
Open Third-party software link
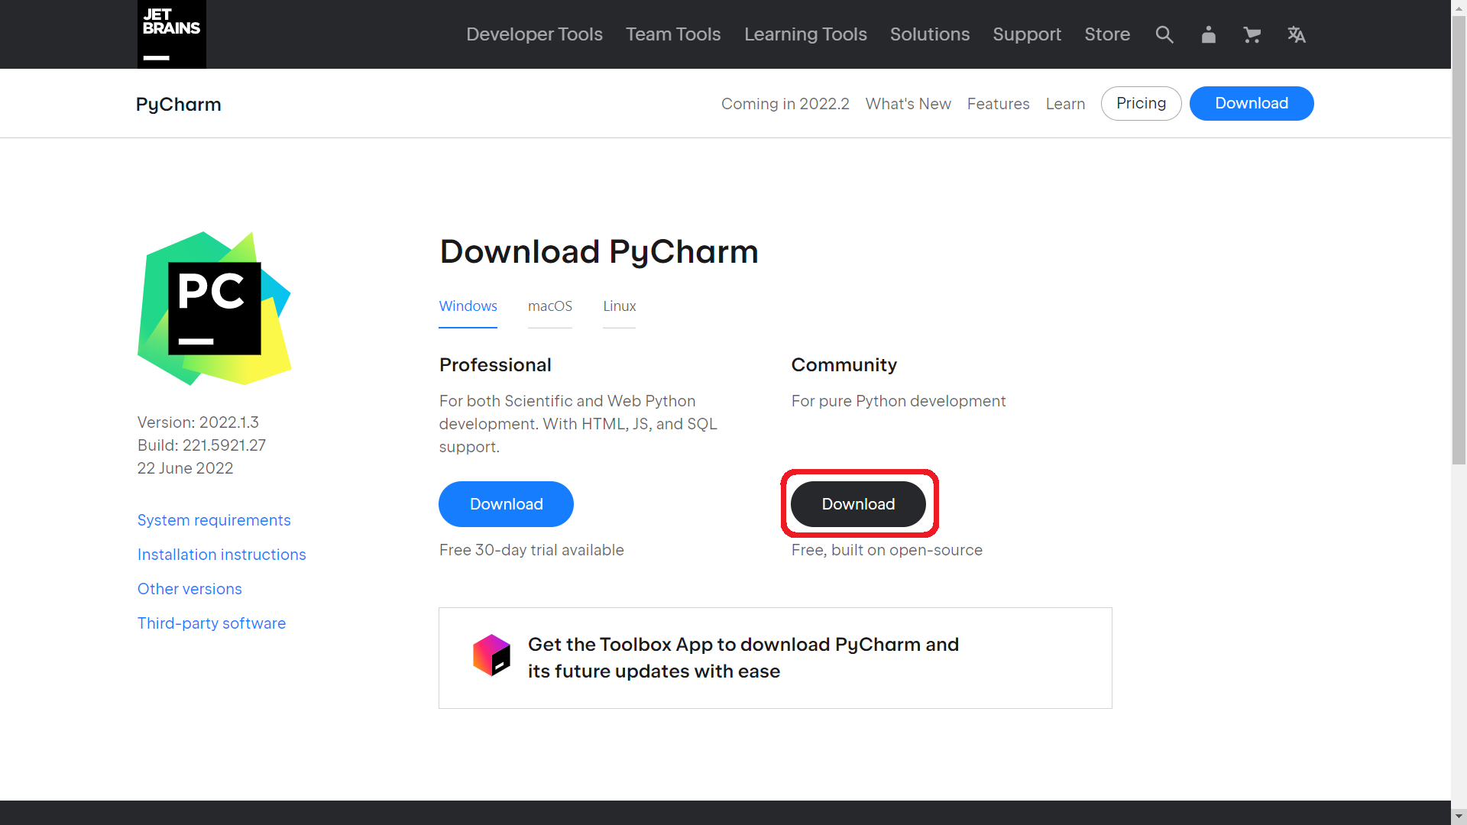tap(212, 623)
